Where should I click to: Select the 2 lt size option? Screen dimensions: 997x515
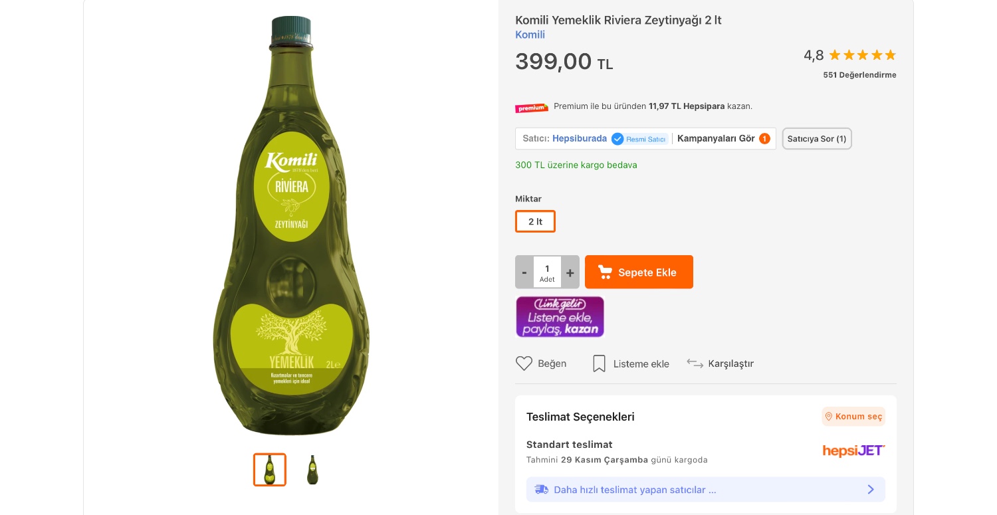[535, 221]
